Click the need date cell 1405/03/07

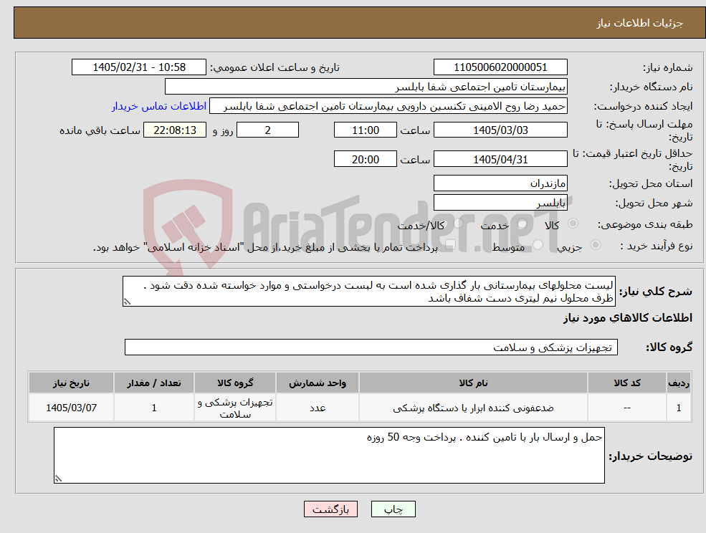(x=71, y=408)
